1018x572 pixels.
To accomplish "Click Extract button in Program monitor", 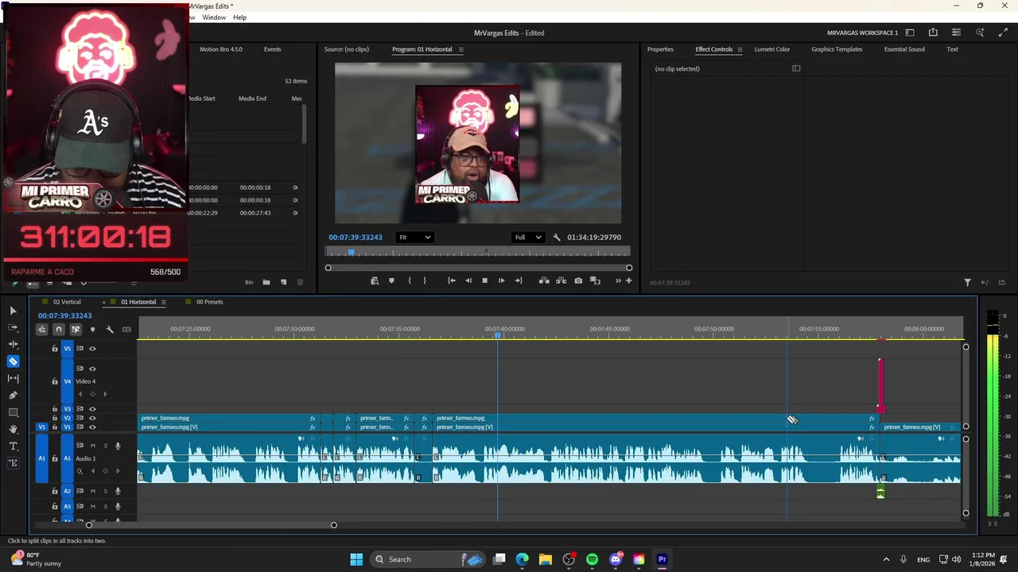I will [x=561, y=280].
